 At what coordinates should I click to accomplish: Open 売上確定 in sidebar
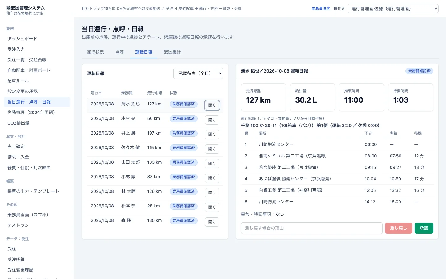point(37,147)
